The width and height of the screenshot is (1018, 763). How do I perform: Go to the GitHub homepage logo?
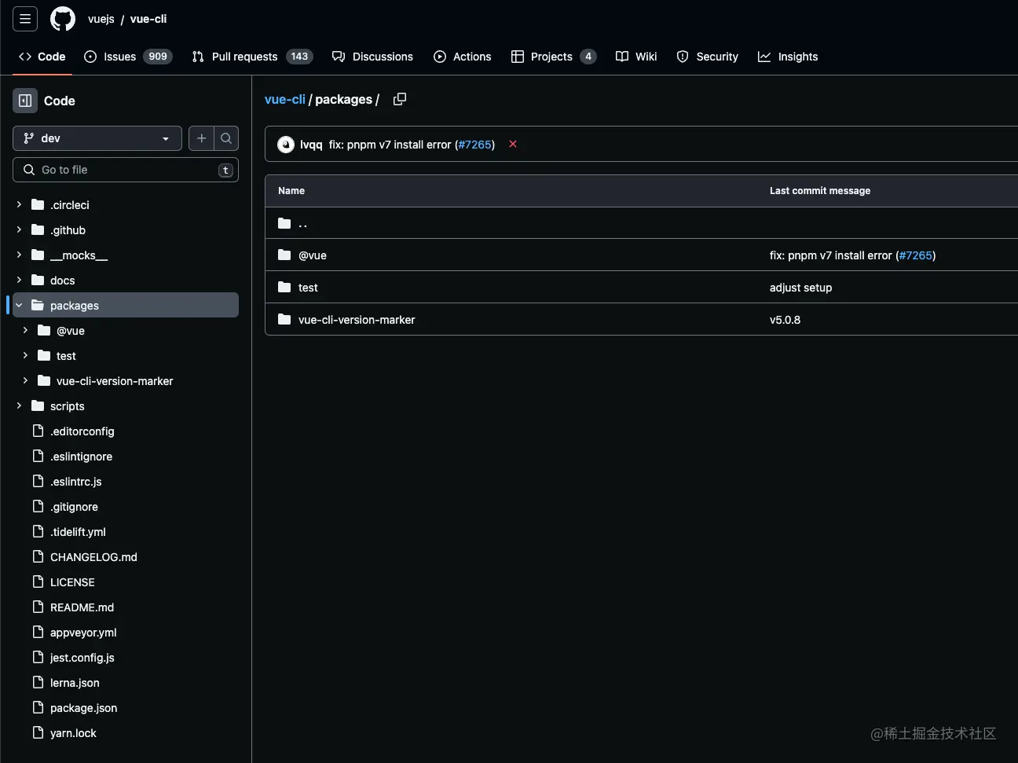click(63, 19)
